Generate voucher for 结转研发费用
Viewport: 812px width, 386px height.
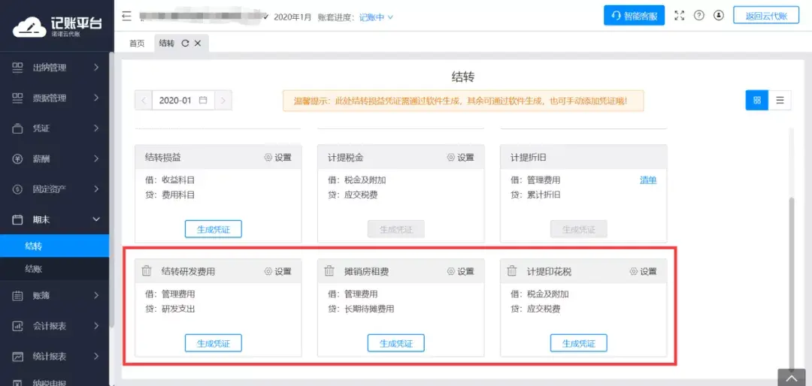pyautogui.click(x=214, y=343)
